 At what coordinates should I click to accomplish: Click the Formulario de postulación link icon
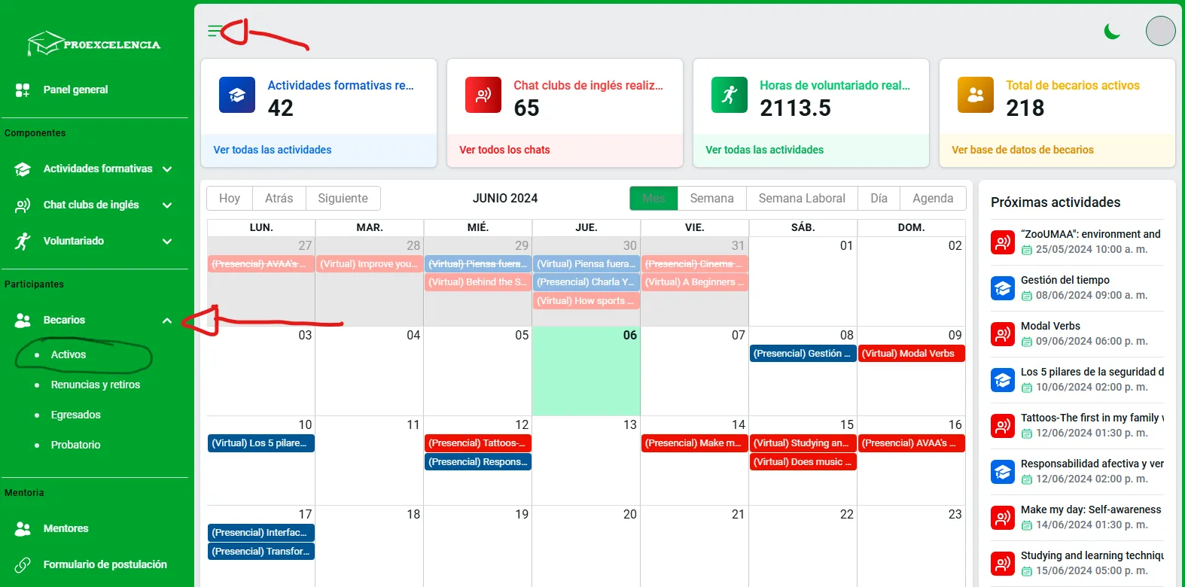coord(23,564)
